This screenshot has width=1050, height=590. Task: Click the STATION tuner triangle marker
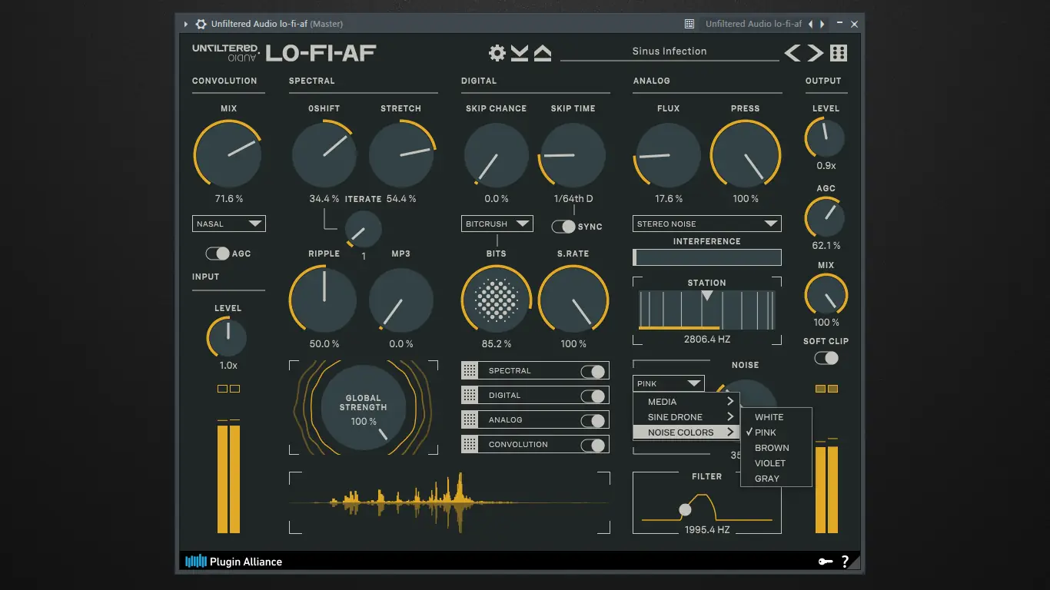point(707,295)
